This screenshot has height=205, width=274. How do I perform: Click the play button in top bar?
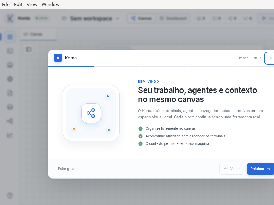point(266,18)
